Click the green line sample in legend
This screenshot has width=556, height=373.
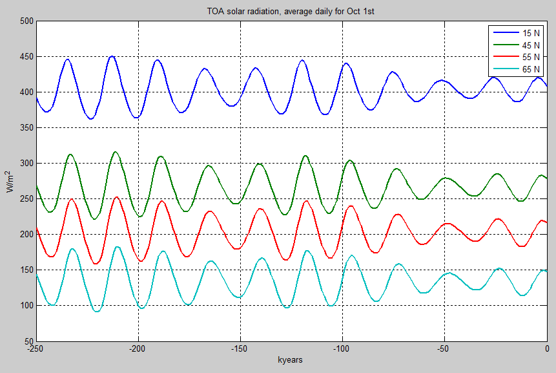[505, 45]
